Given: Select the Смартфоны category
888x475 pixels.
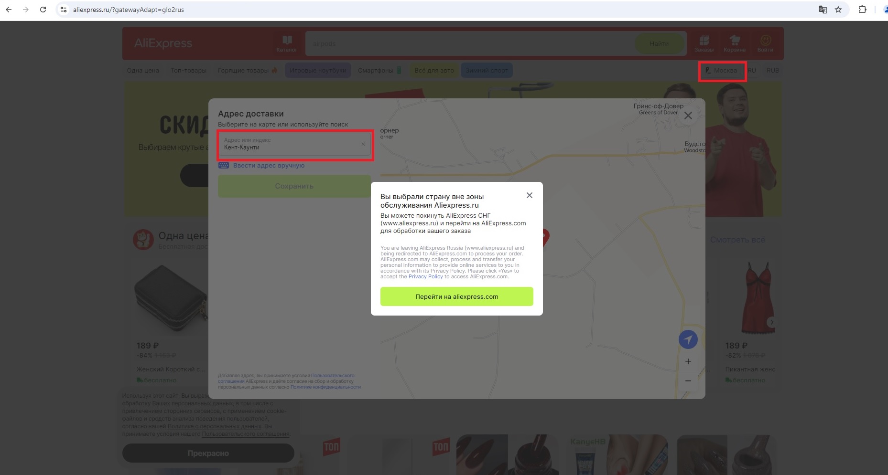Looking at the screenshot, I should (x=379, y=70).
